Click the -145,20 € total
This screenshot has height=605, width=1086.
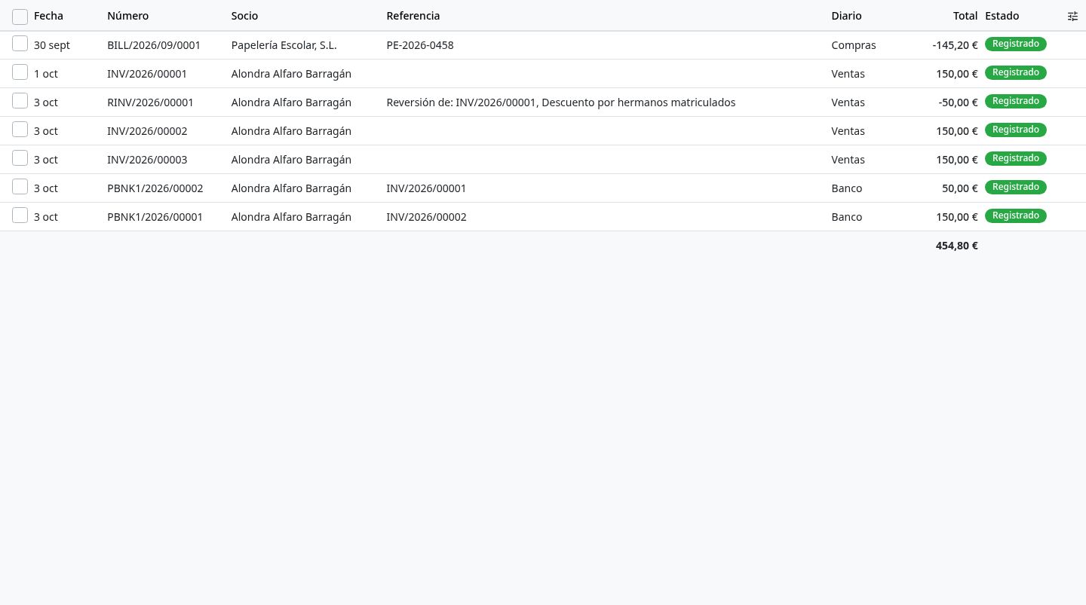pos(955,45)
